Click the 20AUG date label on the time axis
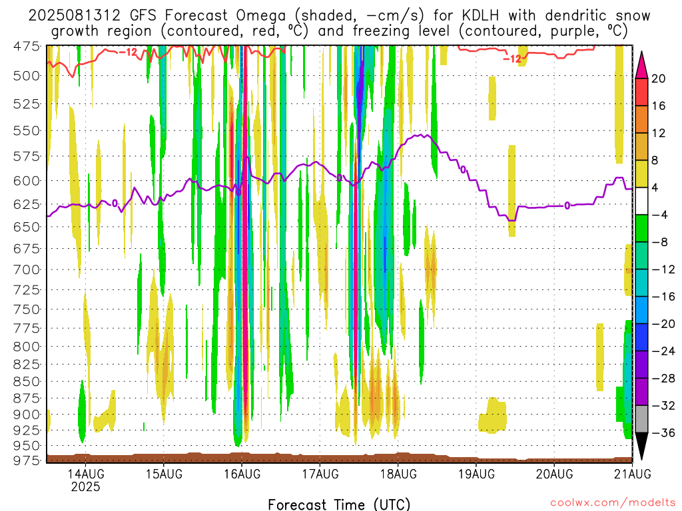Viewport: 682px width, 511px height. 554,474
